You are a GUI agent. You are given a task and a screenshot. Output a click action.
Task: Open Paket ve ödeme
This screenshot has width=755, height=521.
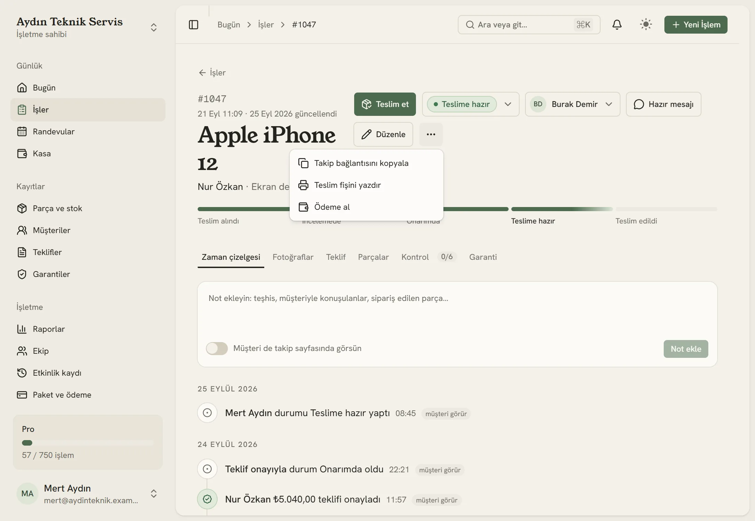(88, 395)
